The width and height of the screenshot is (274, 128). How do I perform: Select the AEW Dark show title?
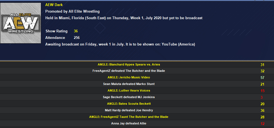(x=54, y=5)
